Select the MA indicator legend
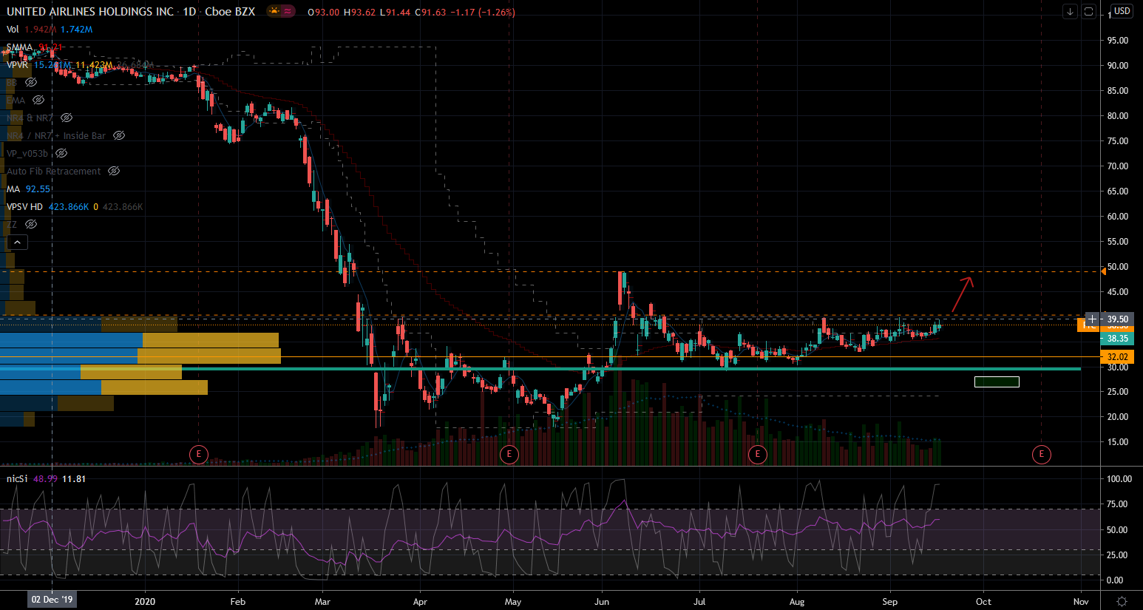 point(13,189)
